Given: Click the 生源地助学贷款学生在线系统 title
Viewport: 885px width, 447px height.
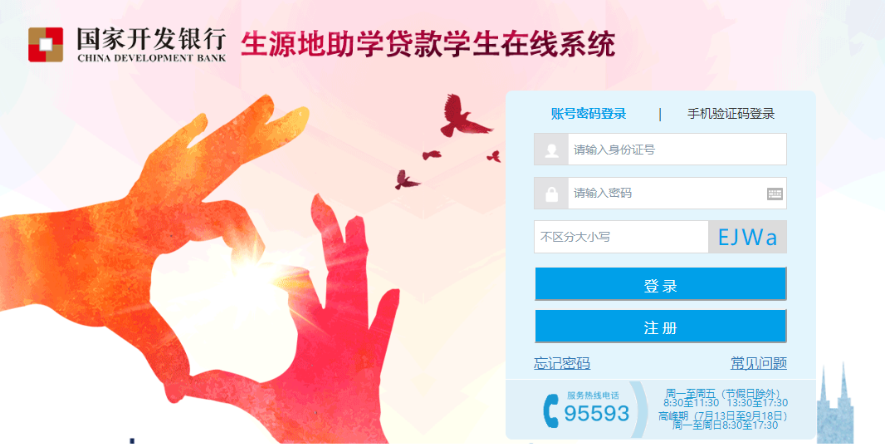Looking at the screenshot, I should click(x=428, y=45).
